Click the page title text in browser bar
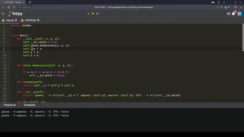The width and height of the screenshot is (244, 137). click(124, 7)
